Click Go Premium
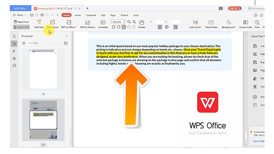Viewport: 274px width, 154px height. pos(256,9)
